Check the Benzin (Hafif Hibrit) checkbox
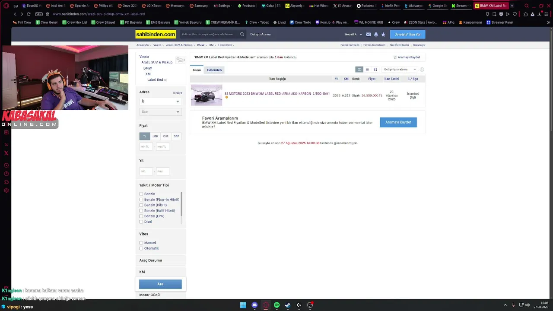The width and height of the screenshot is (553, 311). [141, 211]
